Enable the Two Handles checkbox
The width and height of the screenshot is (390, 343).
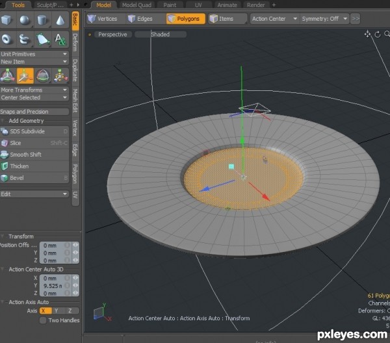pyautogui.click(x=43, y=320)
